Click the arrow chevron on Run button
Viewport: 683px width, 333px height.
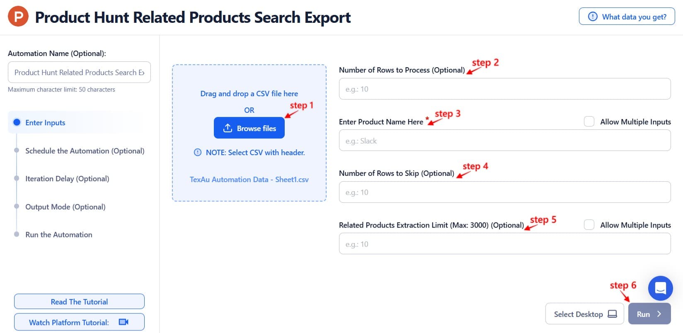659,314
